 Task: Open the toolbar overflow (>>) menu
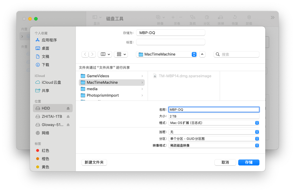click(x=273, y=17)
